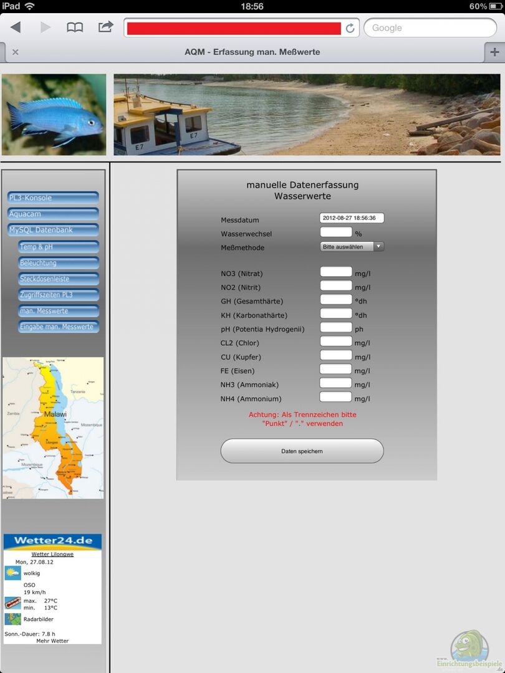Viewport: 505px width, 673px height.
Task: Tap the share arrow icon
Action: click(106, 27)
